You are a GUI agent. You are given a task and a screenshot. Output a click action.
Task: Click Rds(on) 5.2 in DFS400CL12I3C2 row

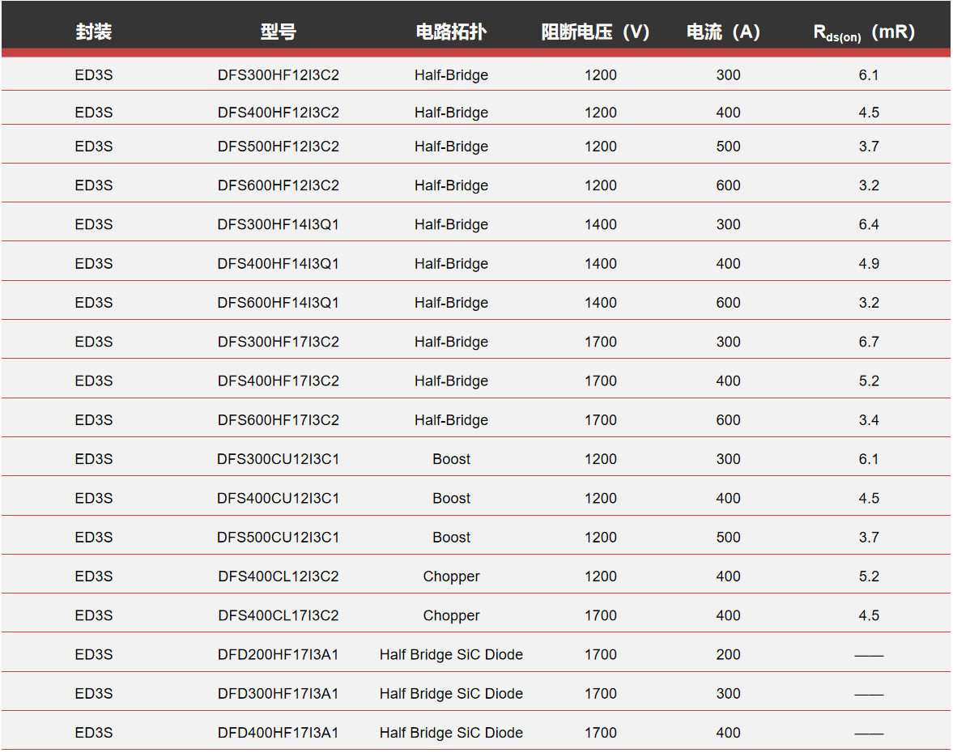point(869,576)
